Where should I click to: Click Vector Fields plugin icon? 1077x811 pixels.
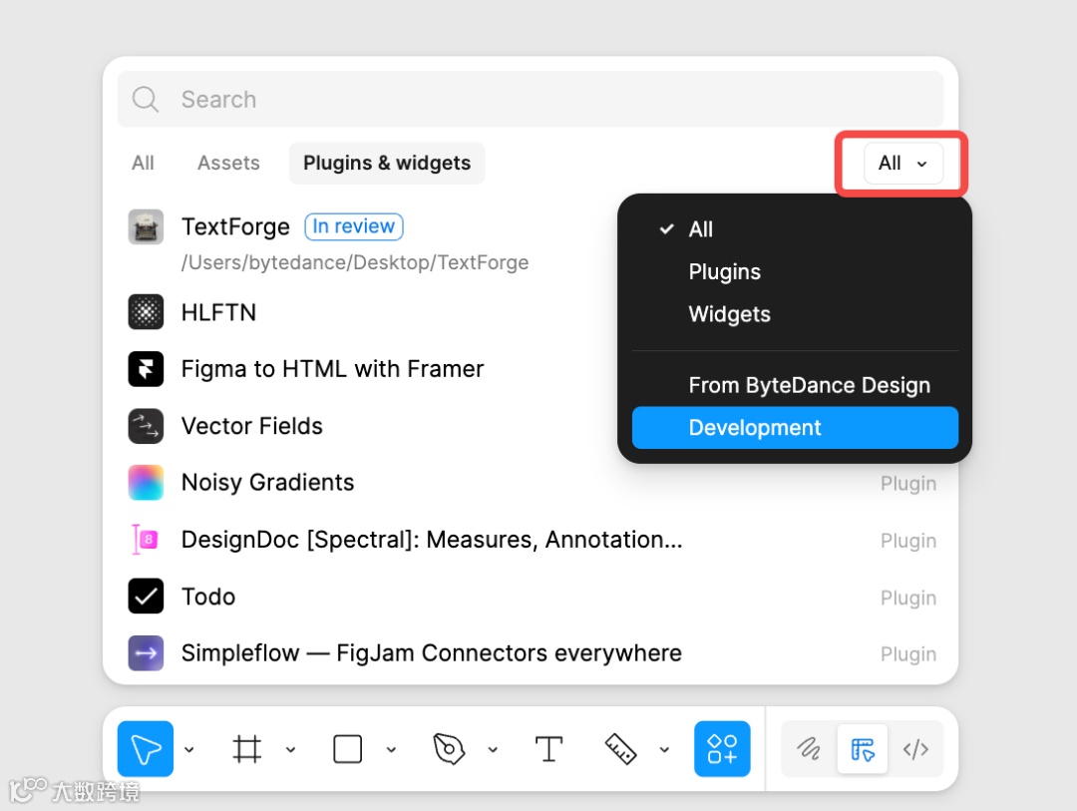pos(146,426)
